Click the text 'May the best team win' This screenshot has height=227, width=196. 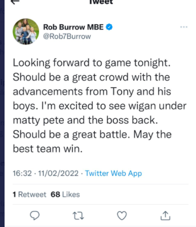pyautogui.click(x=92, y=142)
